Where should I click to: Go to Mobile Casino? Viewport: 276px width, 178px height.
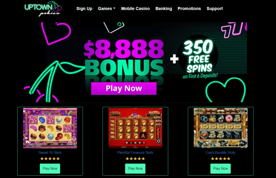(x=135, y=9)
